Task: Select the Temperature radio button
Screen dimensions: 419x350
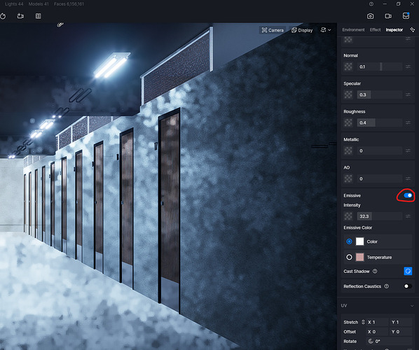Action: coord(349,257)
